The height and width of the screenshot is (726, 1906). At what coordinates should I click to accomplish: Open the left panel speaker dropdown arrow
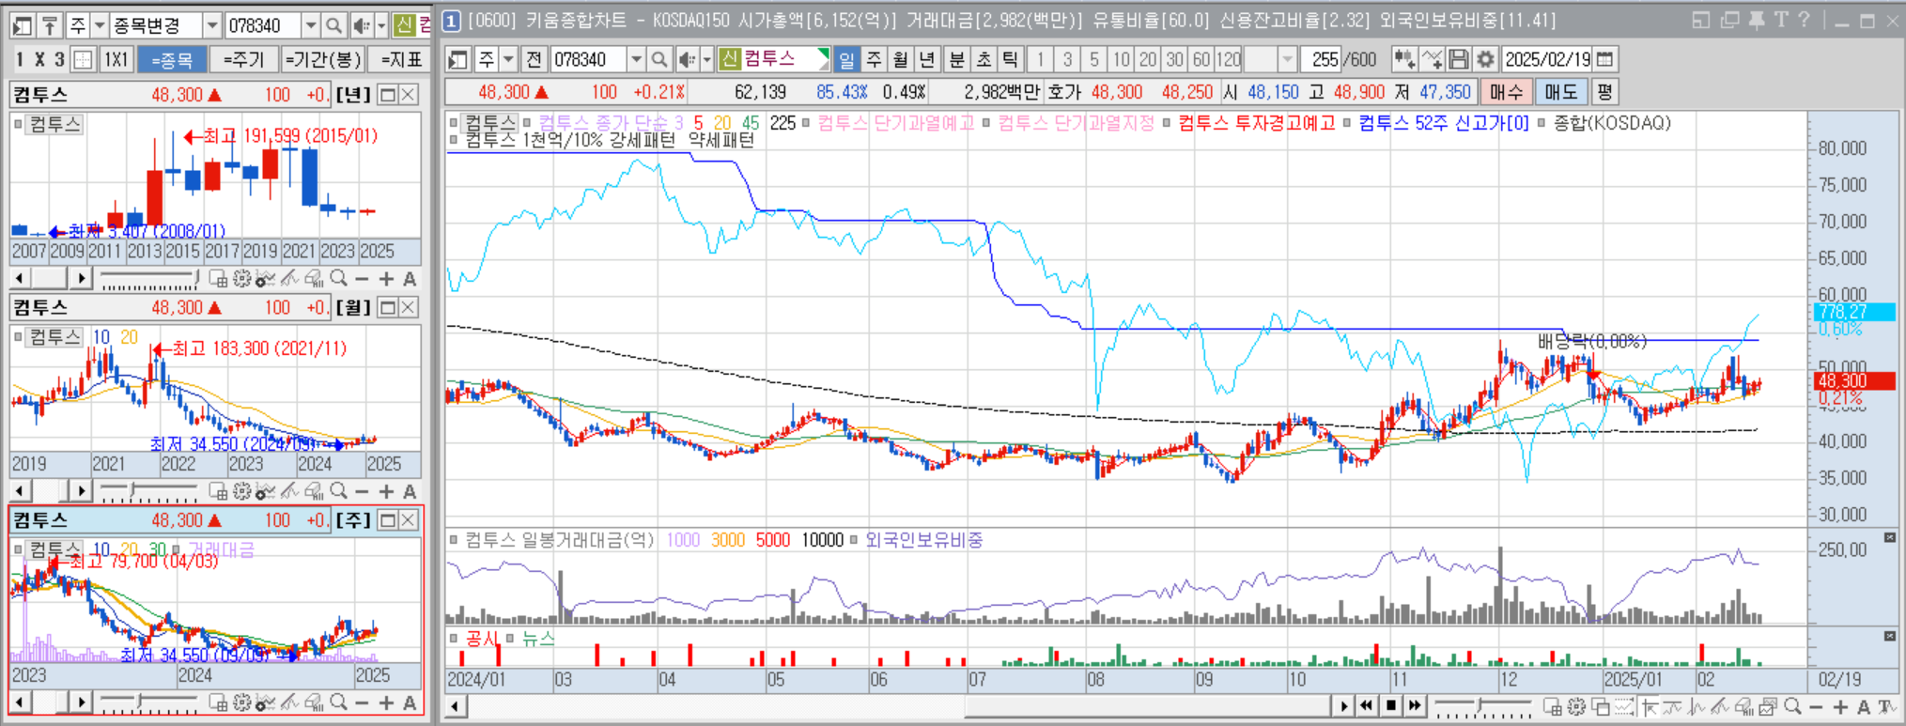pos(381,25)
